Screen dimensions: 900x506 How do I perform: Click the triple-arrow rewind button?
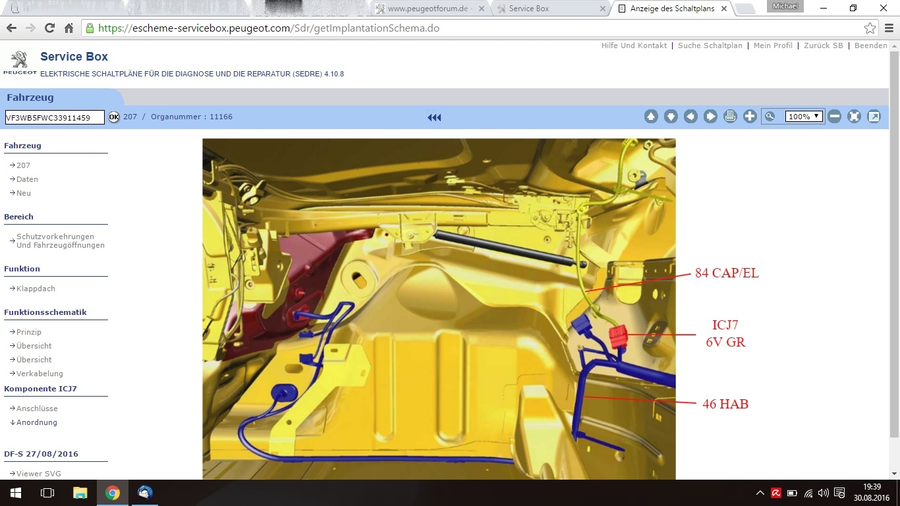[x=434, y=117]
